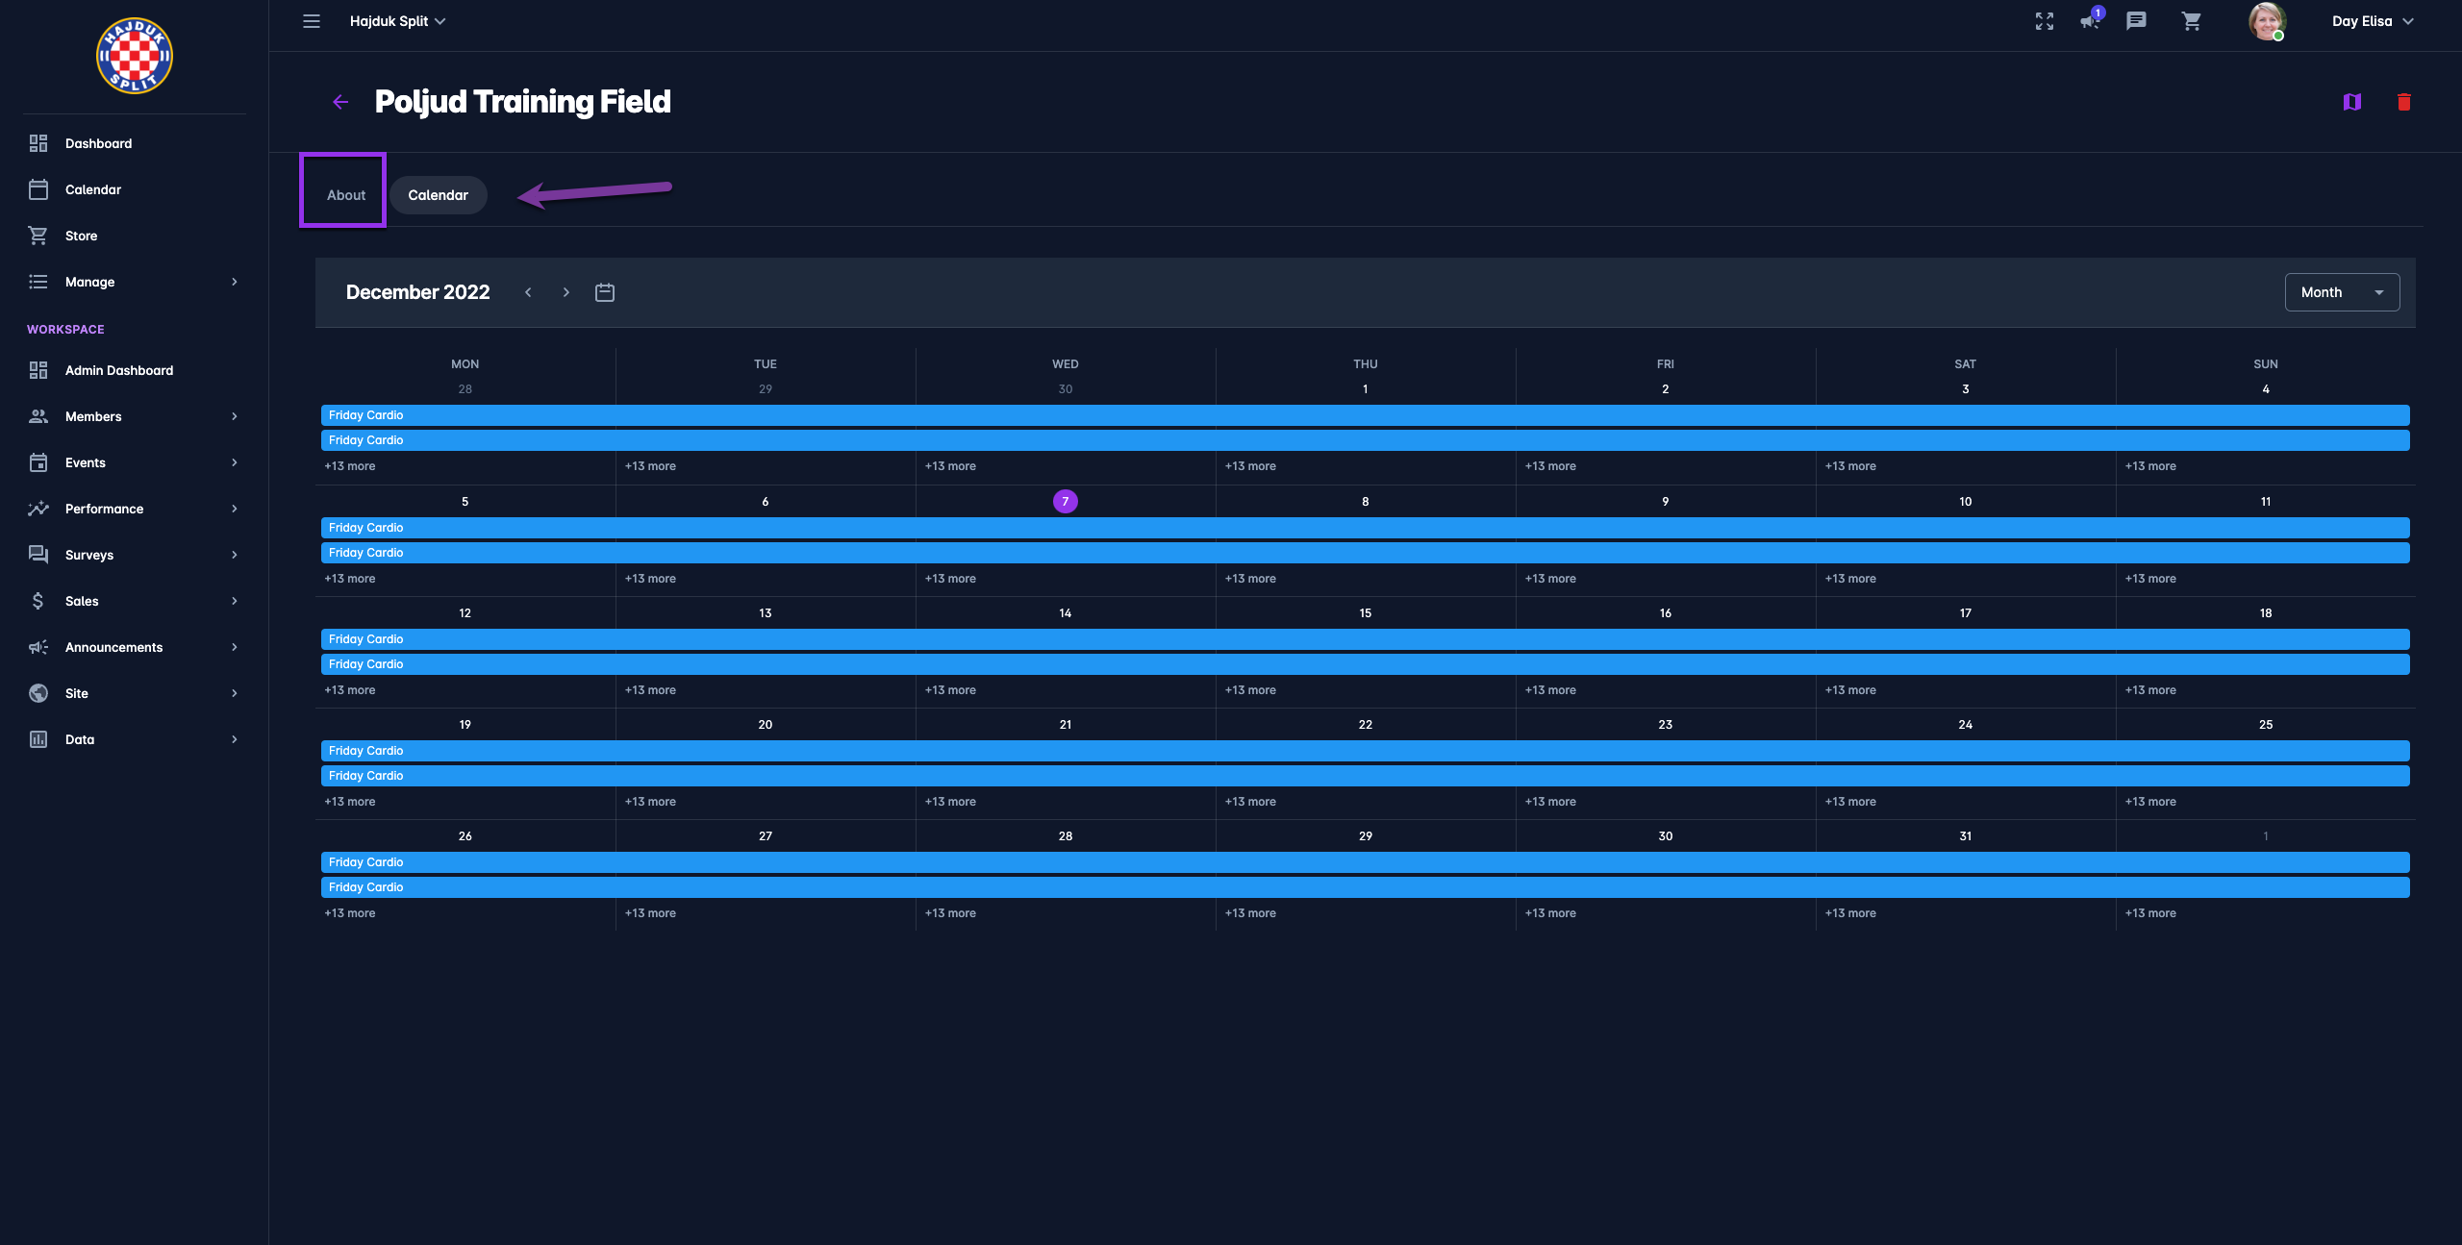Click the purple map icon
Viewport: 2462px width, 1245px height.
tap(2351, 102)
